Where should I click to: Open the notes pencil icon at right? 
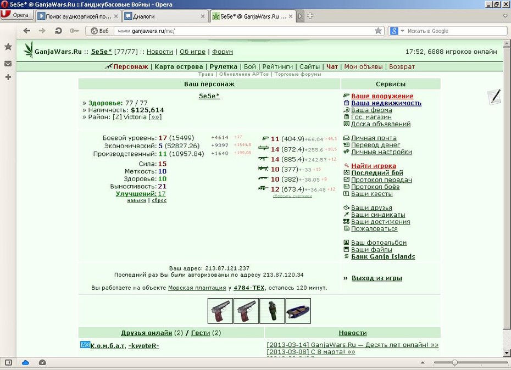coord(494,97)
